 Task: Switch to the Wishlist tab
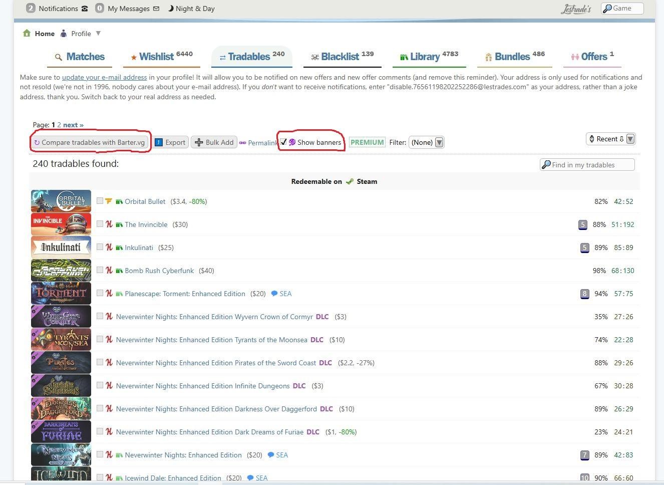(161, 57)
